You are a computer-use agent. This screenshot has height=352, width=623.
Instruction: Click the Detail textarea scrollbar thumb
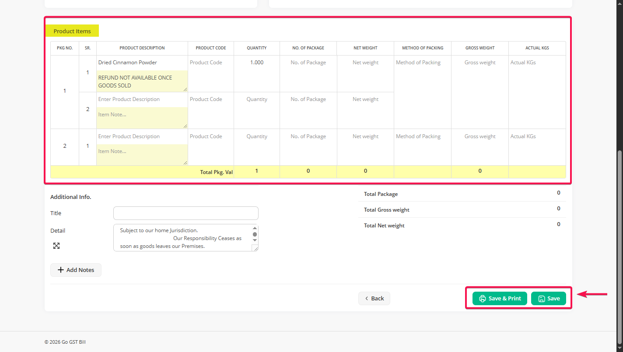pyautogui.click(x=255, y=234)
